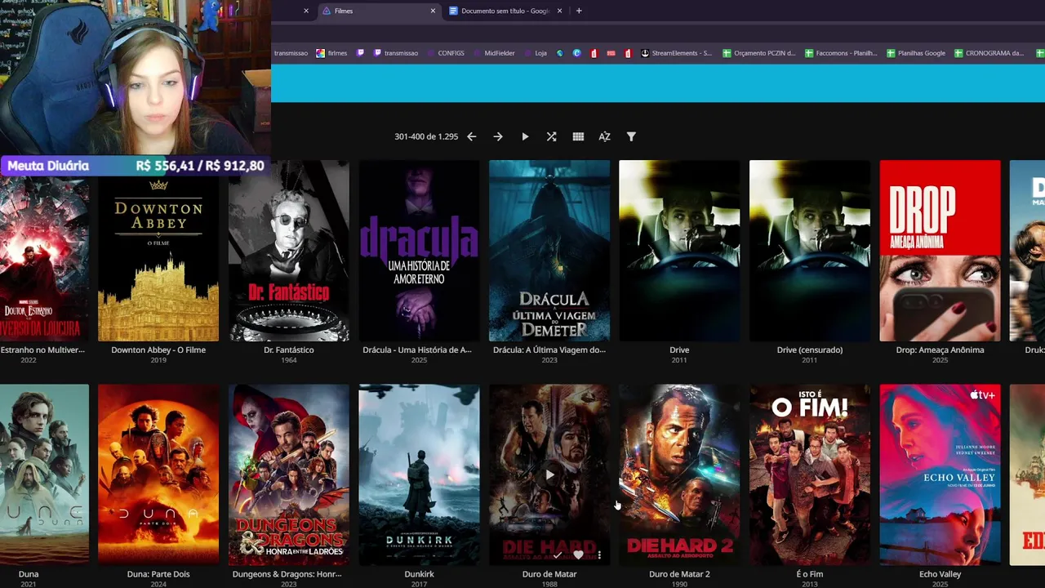The width and height of the screenshot is (1045, 588).
Task: Open Downton Abbey - O Filme poster
Action: click(158, 251)
